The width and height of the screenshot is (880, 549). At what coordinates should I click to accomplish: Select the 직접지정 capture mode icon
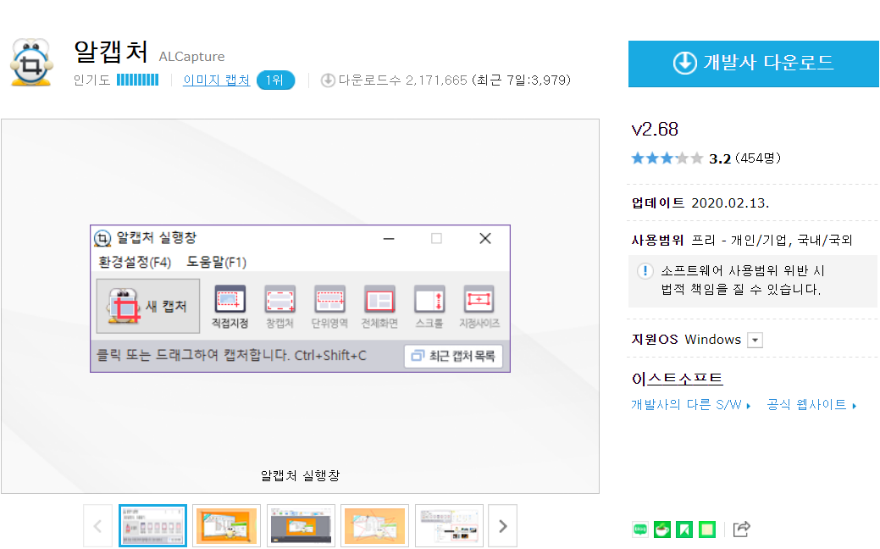(230, 307)
